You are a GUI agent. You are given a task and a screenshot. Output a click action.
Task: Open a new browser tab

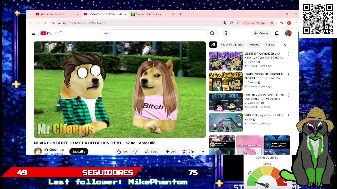coord(180,14)
